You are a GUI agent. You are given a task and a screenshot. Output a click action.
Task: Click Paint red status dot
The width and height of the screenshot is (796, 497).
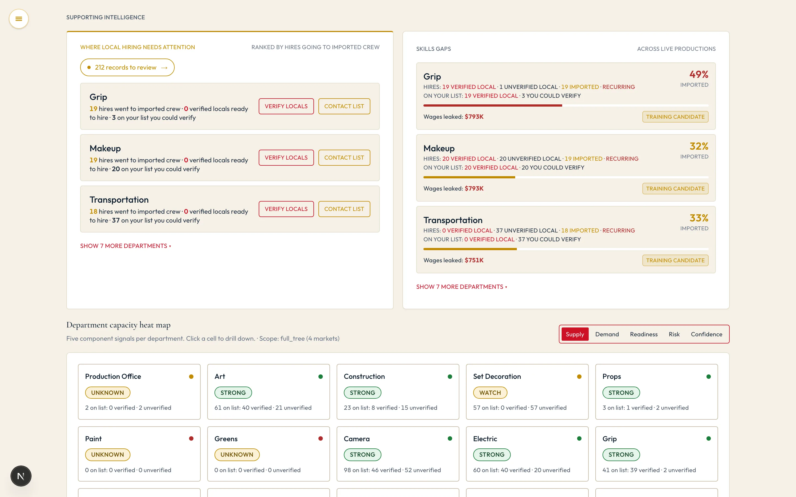pos(191,438)
